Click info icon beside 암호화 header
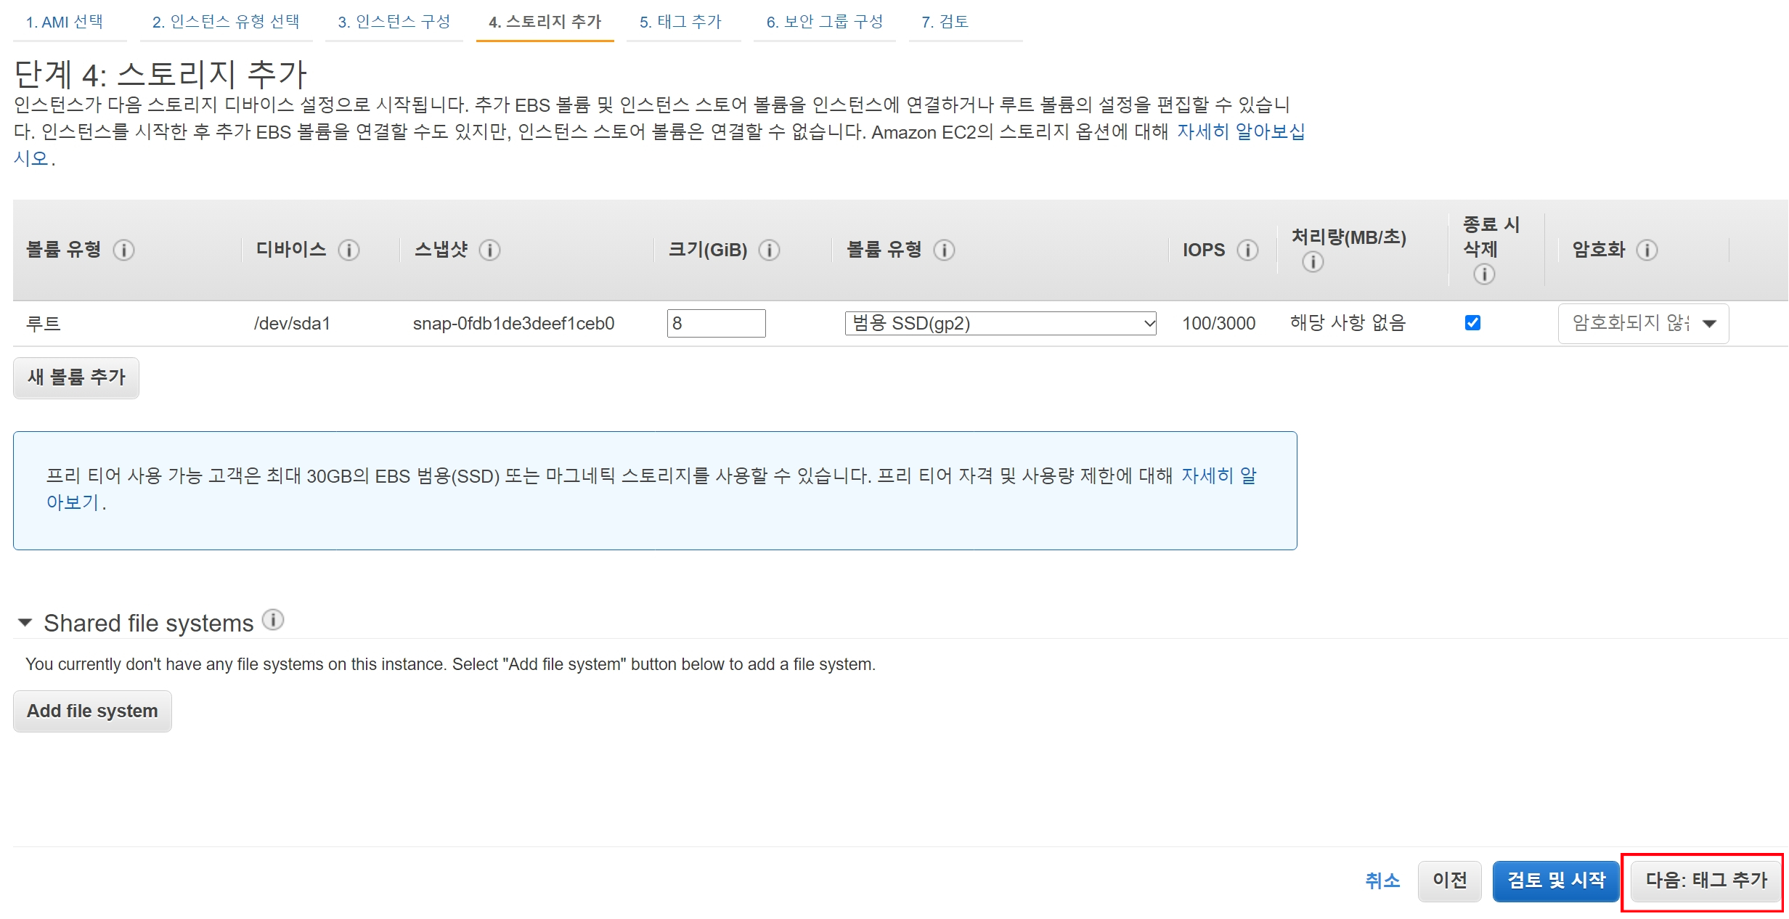The image size is (1789, 919). [x=1647, y=250]
